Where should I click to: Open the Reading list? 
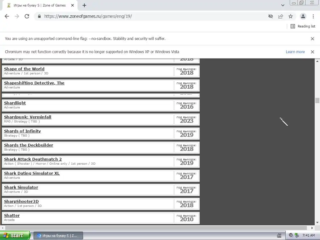pos(303,26)
